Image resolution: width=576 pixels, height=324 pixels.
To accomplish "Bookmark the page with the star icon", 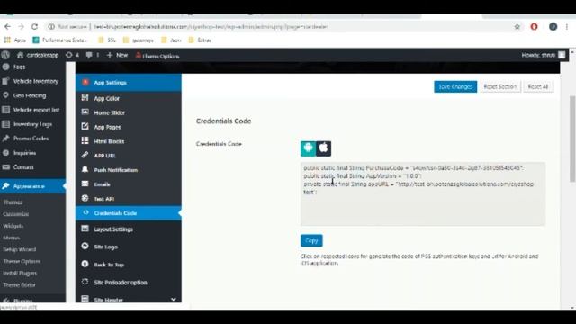I will (x=517, y=26).
